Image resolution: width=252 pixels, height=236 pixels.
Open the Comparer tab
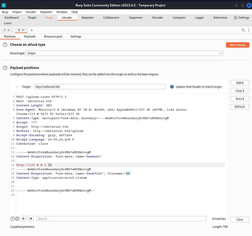179,18
